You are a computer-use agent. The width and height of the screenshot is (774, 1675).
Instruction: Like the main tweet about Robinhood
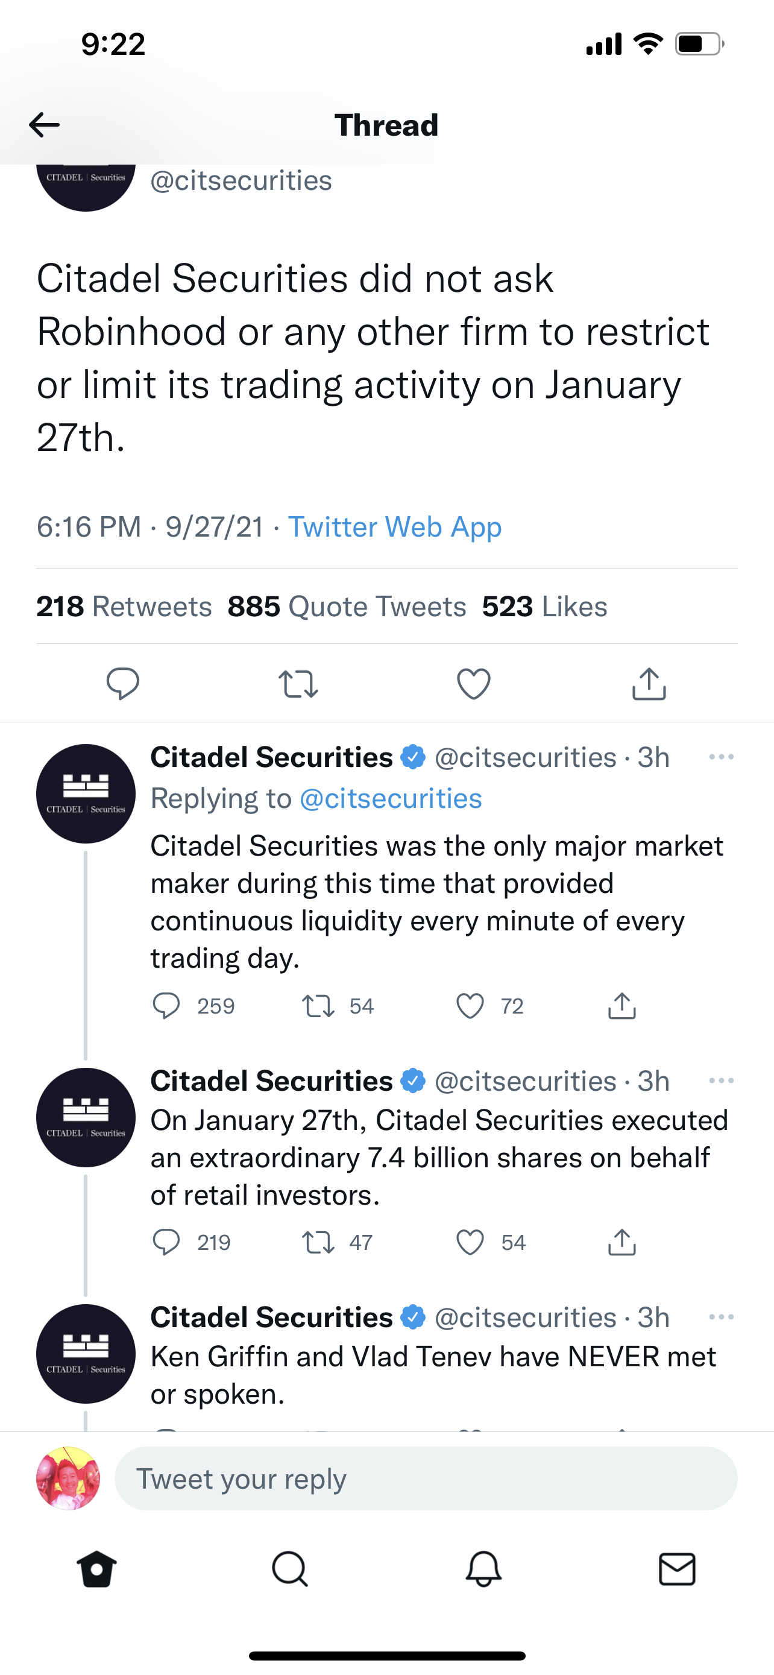click(x=474, y=683)
